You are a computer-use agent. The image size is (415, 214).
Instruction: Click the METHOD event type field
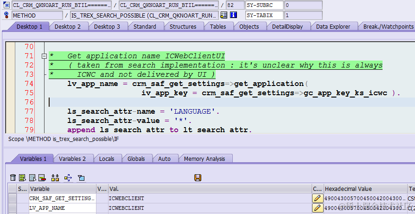tap(37, 15)
